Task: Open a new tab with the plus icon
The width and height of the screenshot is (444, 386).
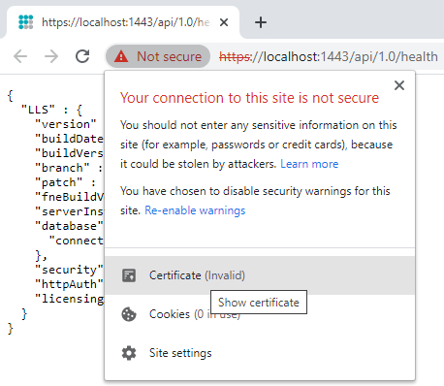Action: [x=261, y=22]
